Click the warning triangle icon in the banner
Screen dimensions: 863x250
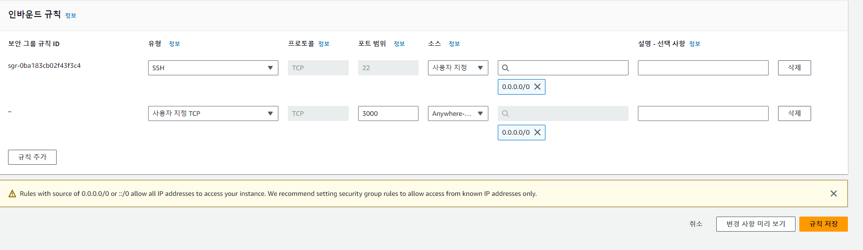(12, 194)
